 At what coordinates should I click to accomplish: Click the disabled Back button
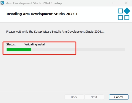[x=74, y=97]
